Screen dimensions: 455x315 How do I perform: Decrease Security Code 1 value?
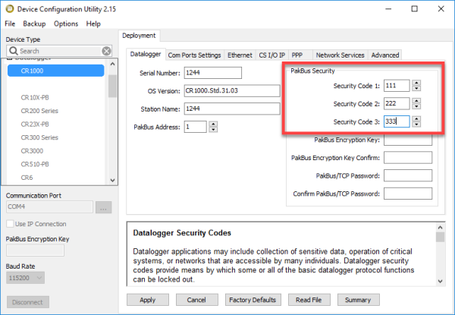[x=416, y=88]
